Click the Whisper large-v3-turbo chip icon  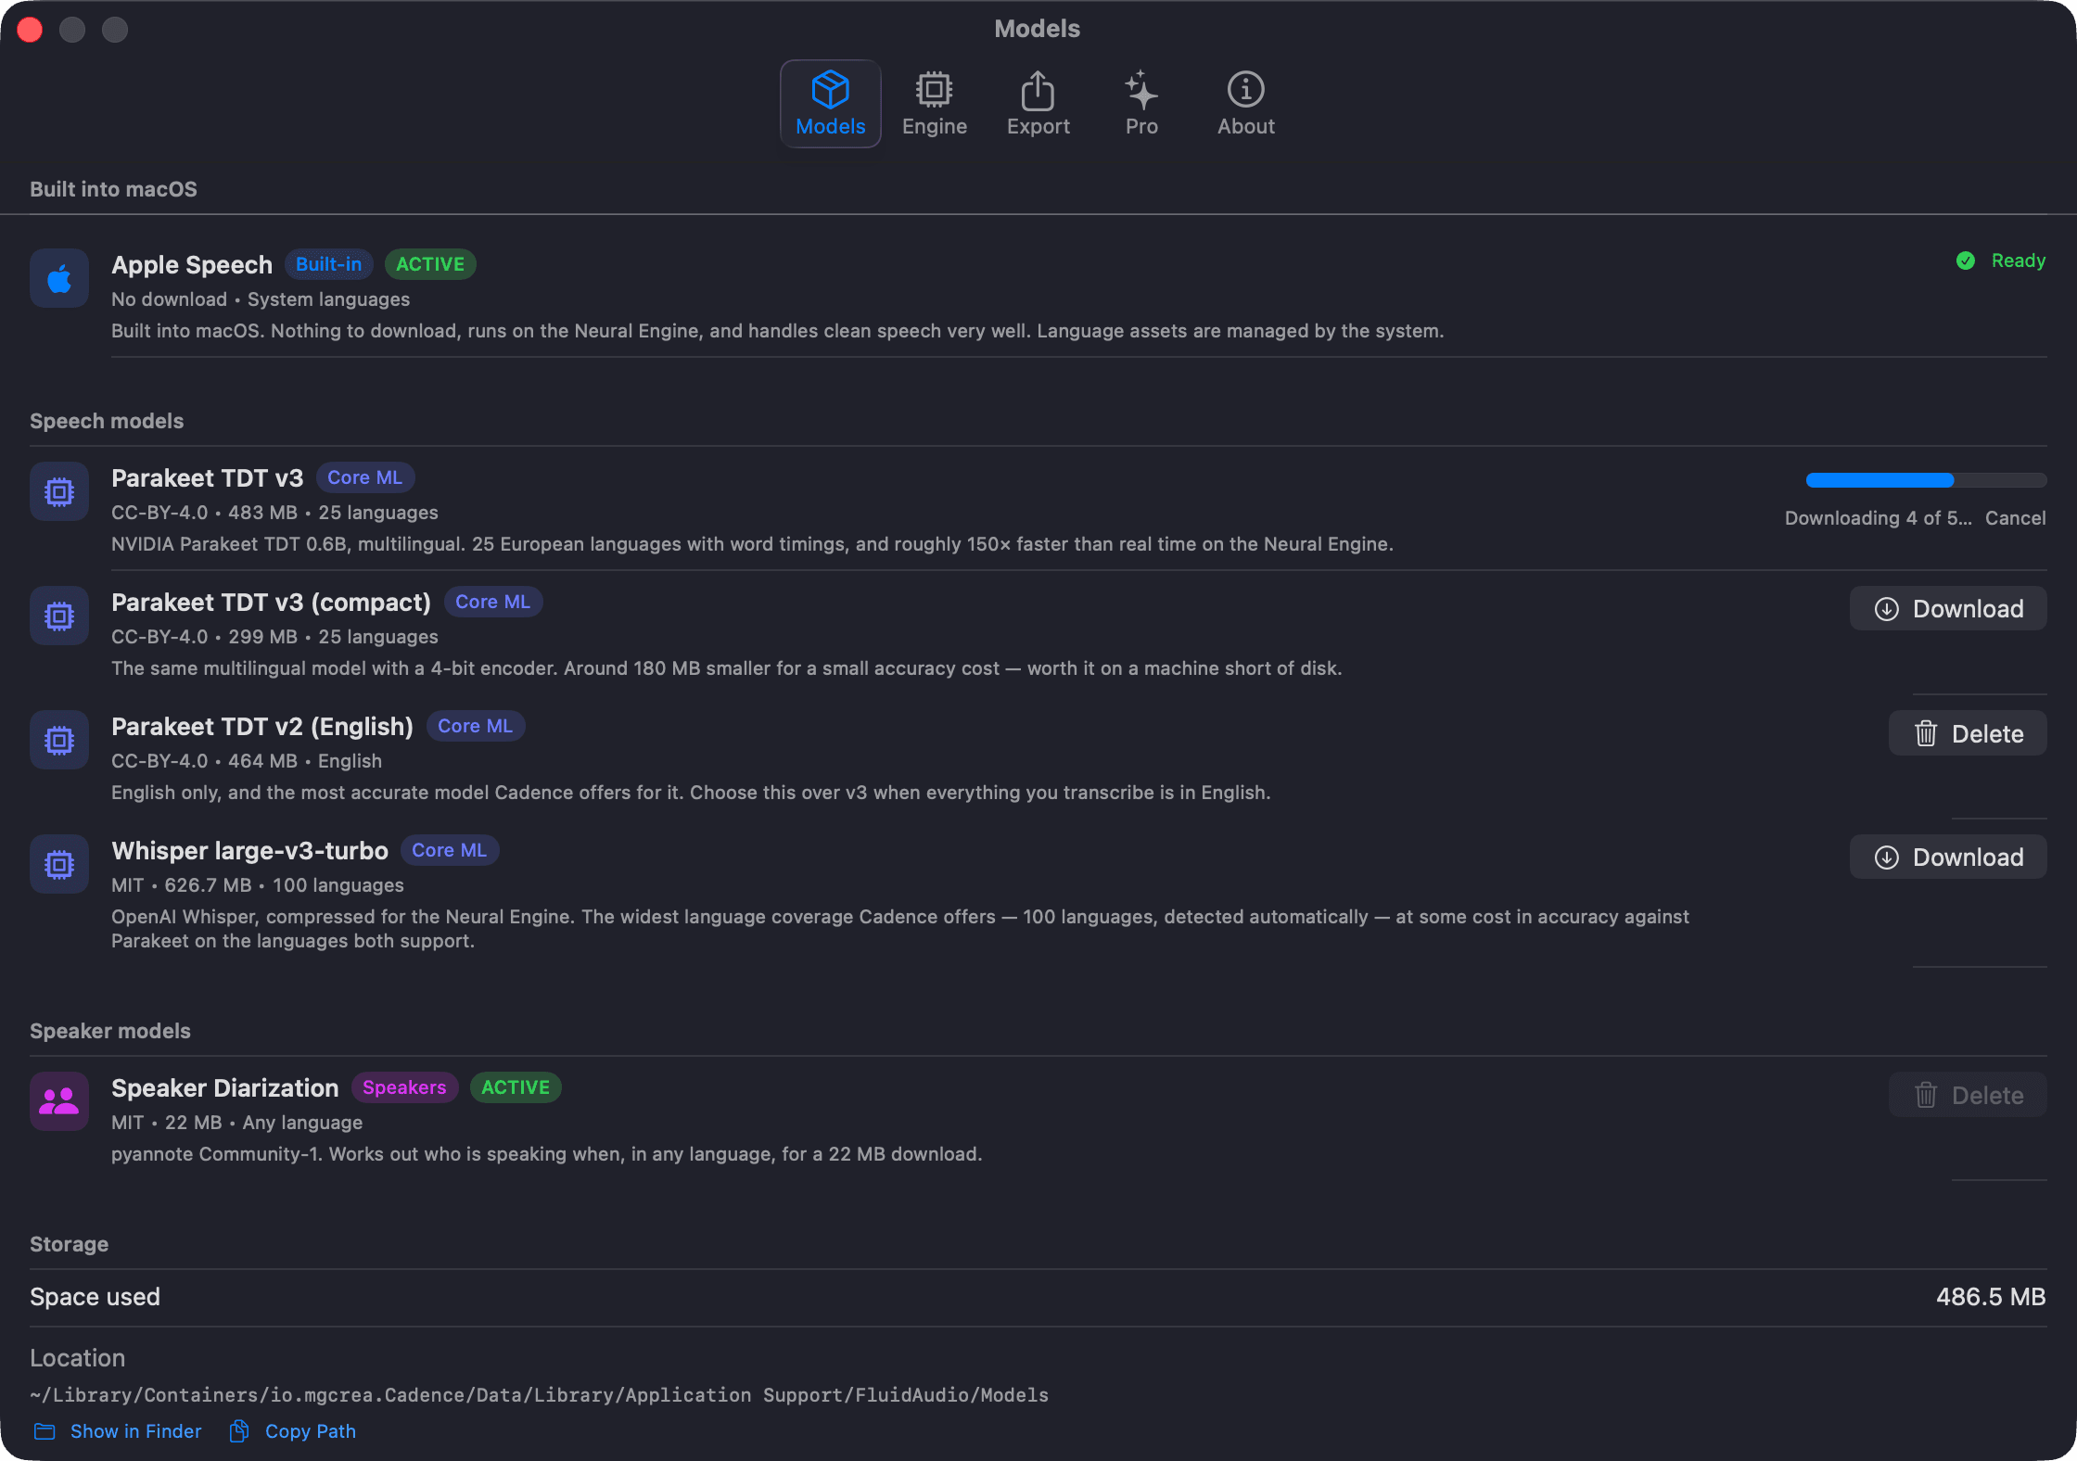[59, 864]
